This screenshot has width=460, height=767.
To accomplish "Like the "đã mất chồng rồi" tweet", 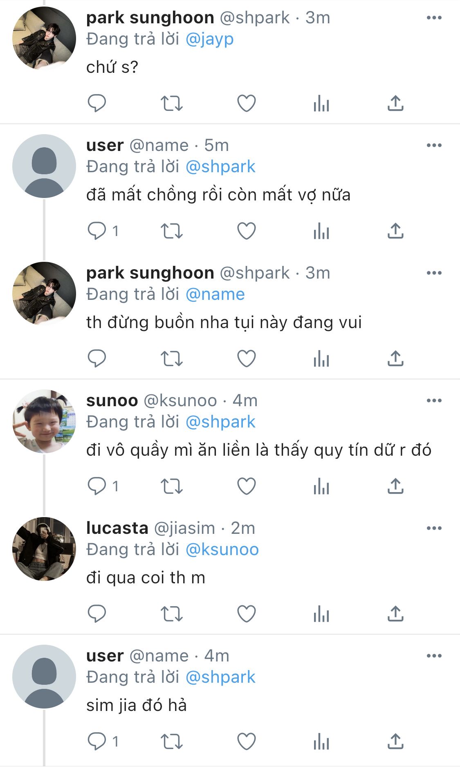I will click(x=247, y=231).
